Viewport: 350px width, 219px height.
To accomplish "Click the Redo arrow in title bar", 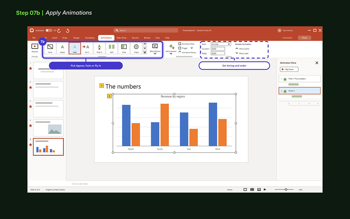I will 59,30.
